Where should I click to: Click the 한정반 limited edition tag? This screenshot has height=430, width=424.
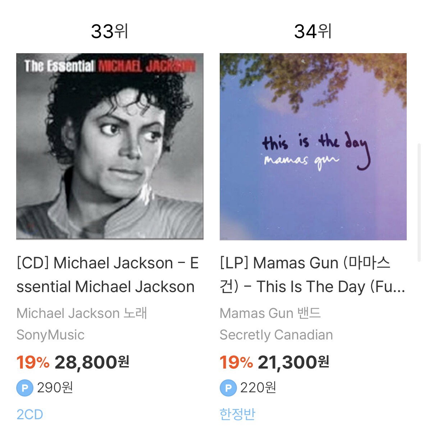point(238,414)
